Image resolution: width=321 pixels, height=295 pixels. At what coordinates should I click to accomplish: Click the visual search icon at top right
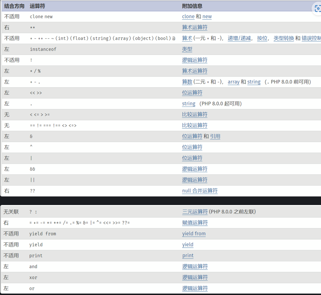click(317, 9)
